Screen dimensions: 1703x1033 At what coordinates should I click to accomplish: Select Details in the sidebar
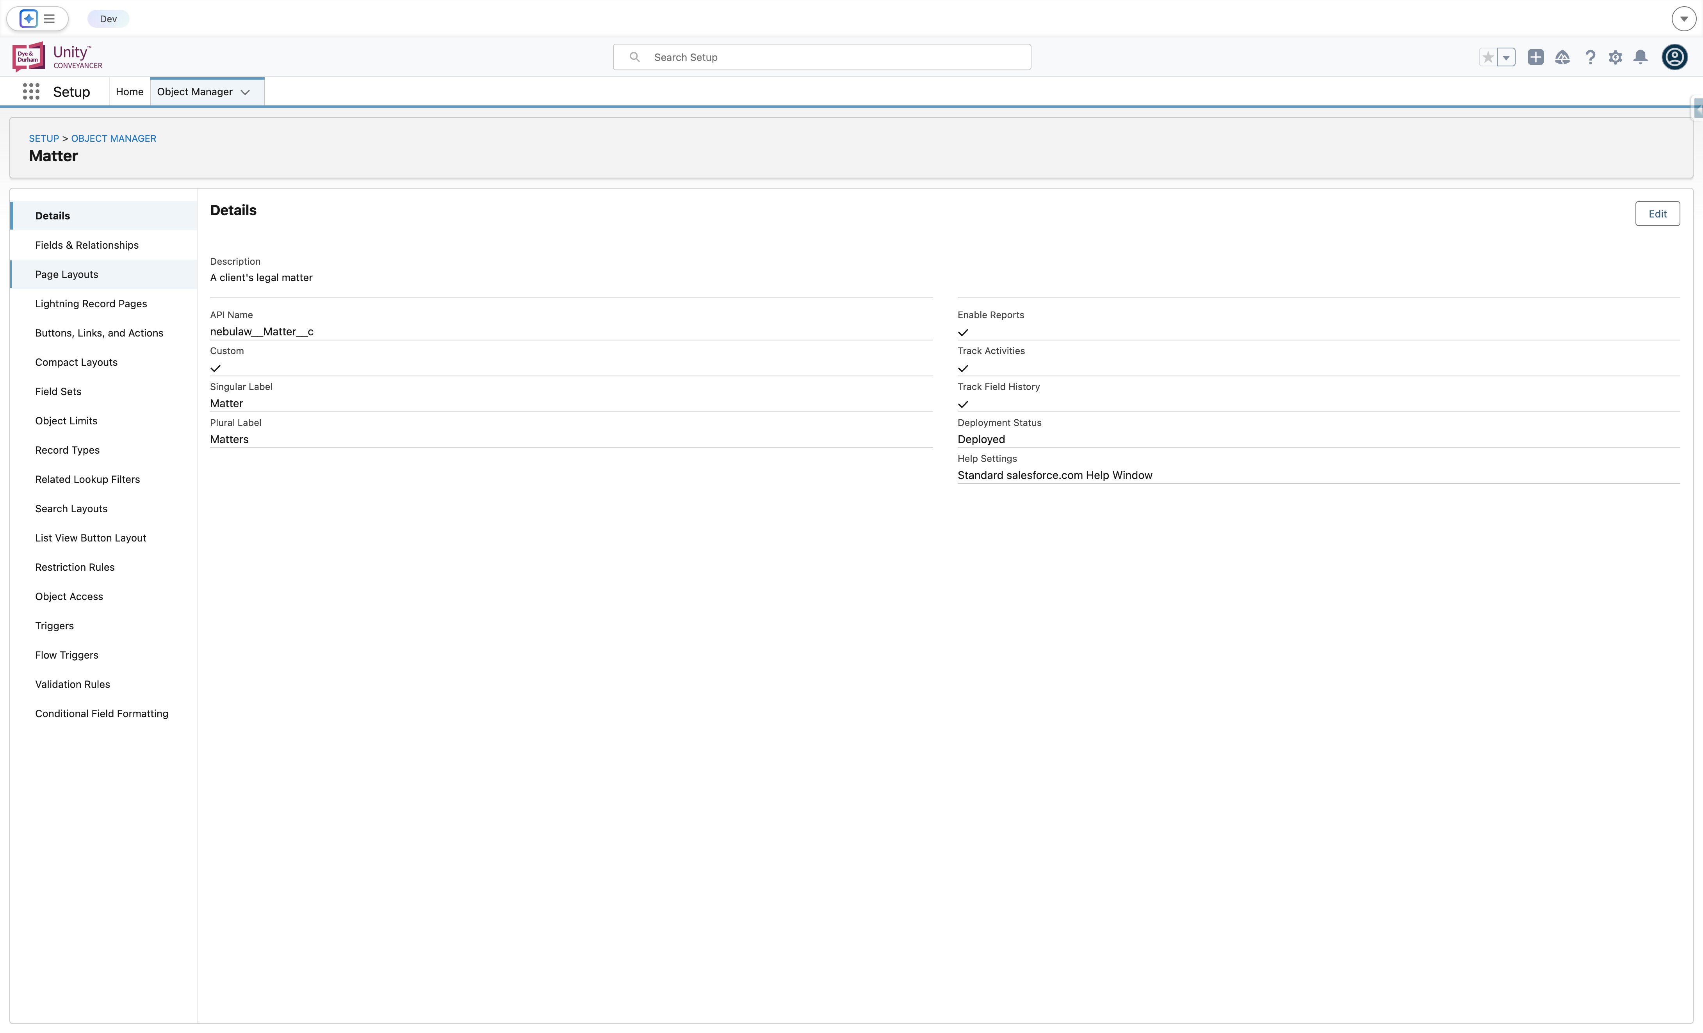[x=104, y=216]
